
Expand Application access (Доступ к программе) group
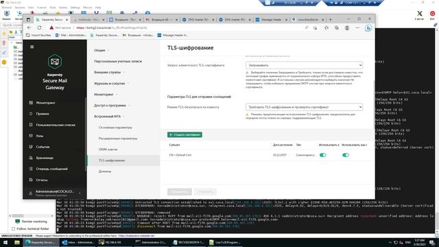(x=112, y=106)
